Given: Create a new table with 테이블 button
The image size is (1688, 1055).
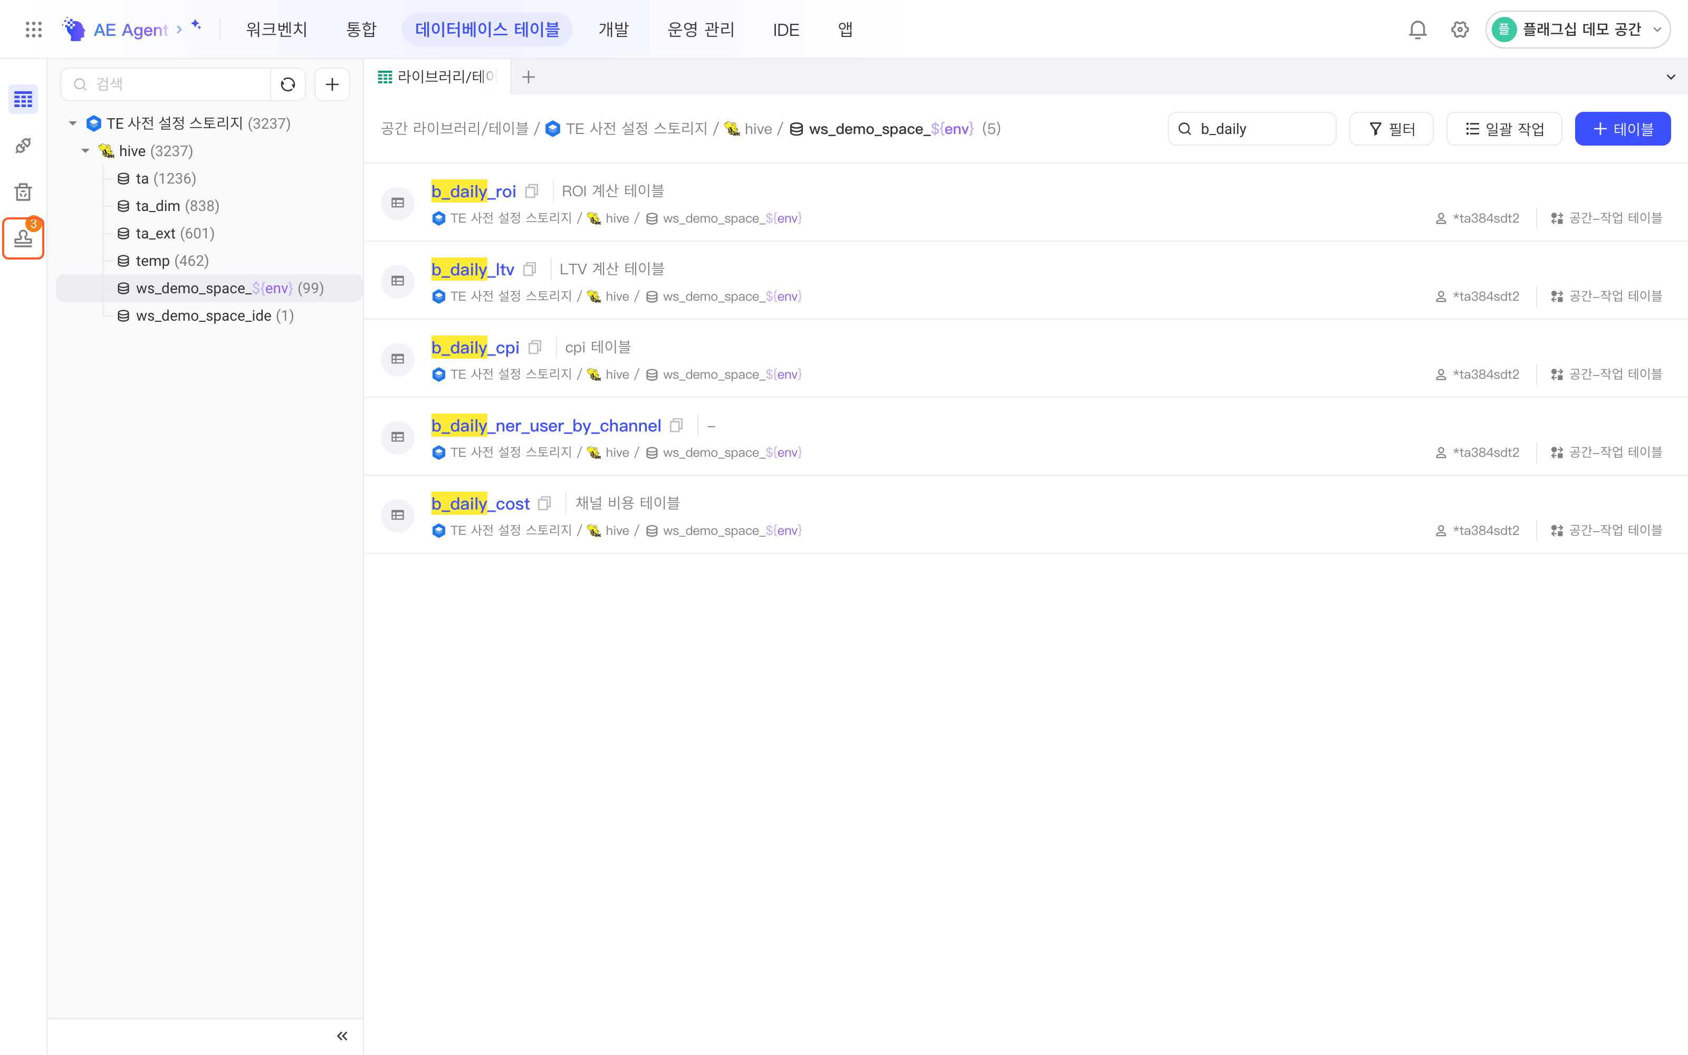Looking at the screenshot, I should [1623, 129].
